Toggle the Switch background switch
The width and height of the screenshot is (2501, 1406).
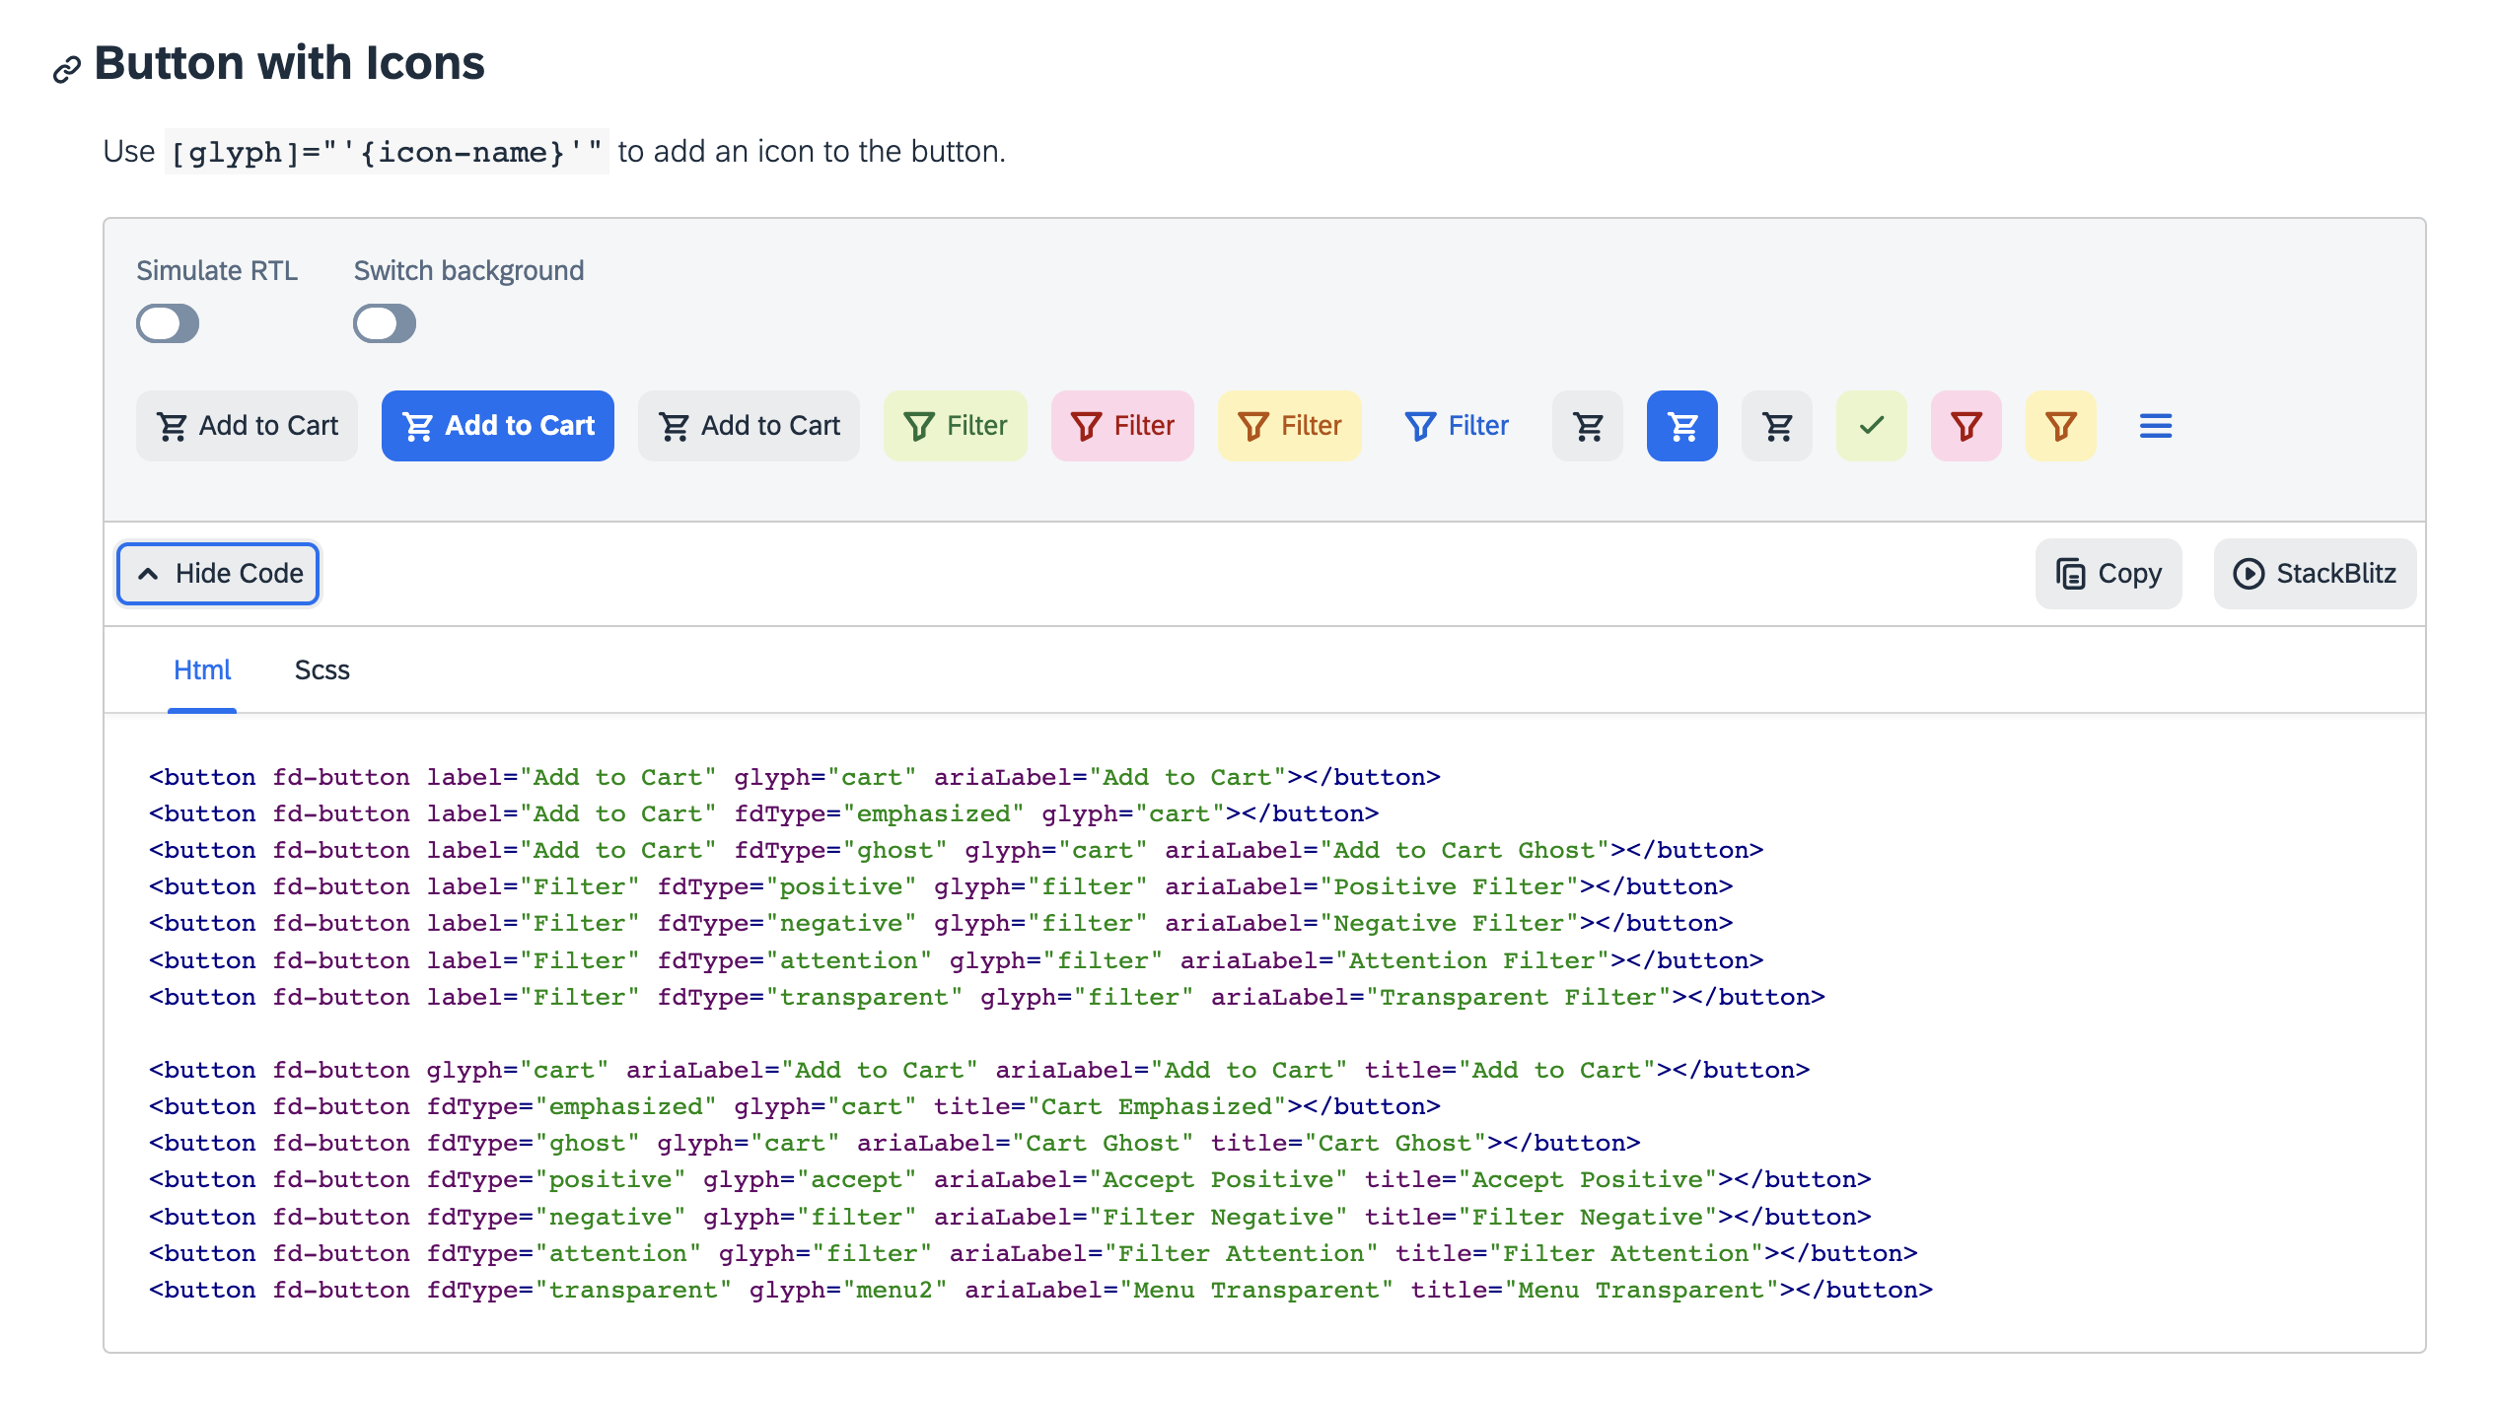pyautogui.click(x=385, y=323)
